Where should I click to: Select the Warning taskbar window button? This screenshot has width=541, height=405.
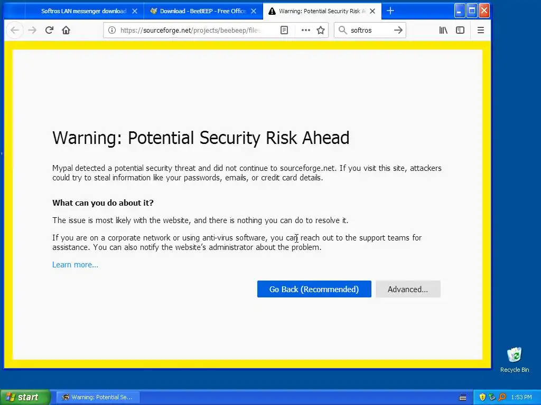pos(98,397)
